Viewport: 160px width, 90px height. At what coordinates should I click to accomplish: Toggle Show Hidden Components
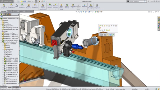tap(43, 7)
